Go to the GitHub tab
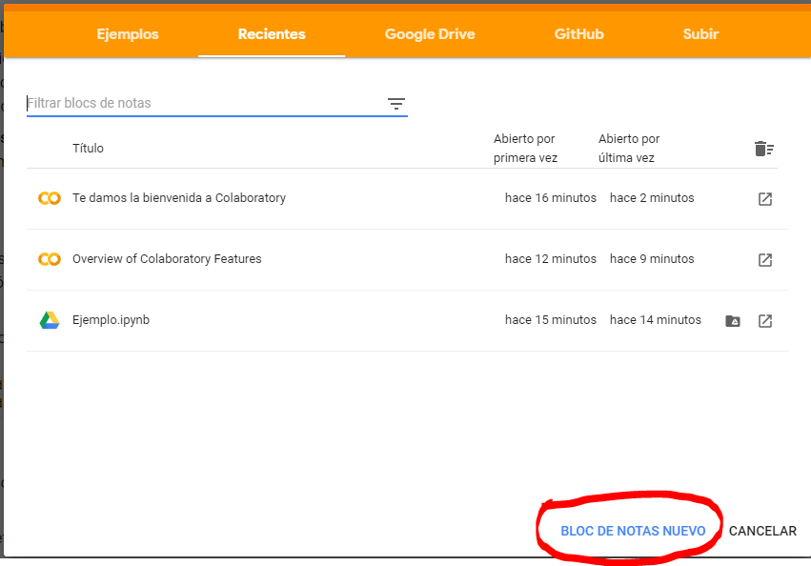The image size is (811, 566). pos(578,34)
